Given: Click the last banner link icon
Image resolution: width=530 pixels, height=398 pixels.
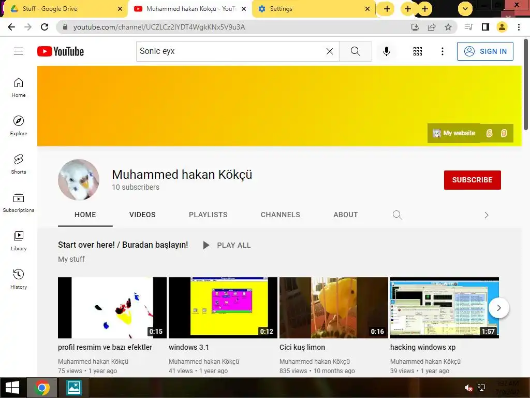Looking at the screenshot, I should pos(504,133).
